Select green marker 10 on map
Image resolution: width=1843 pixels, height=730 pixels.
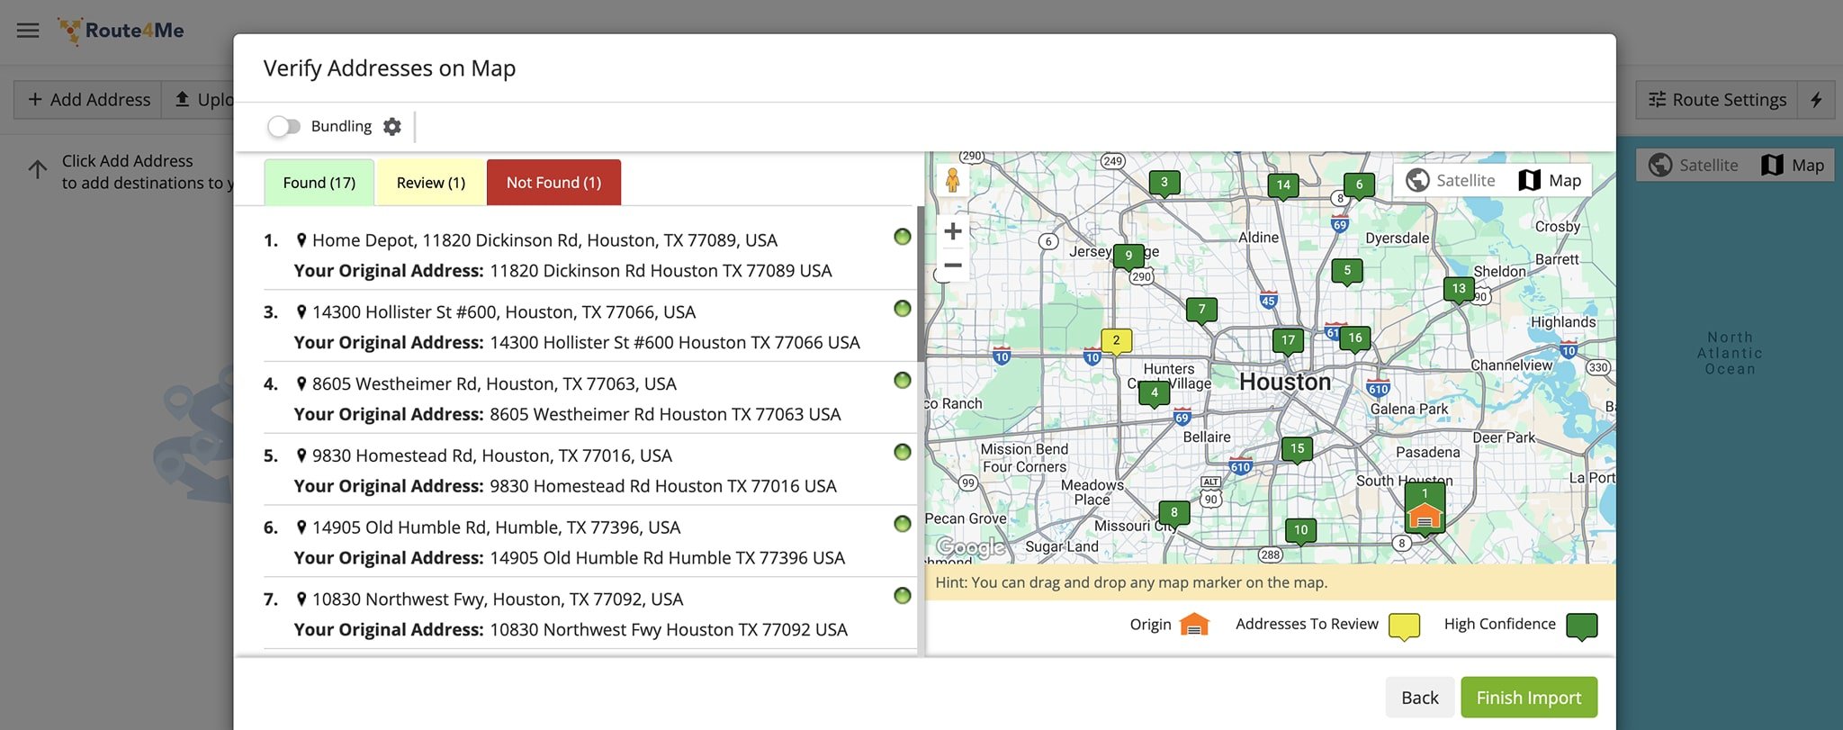(1300, 532)
